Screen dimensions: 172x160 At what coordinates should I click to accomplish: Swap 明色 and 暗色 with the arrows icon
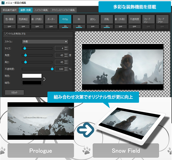point(44,79)
